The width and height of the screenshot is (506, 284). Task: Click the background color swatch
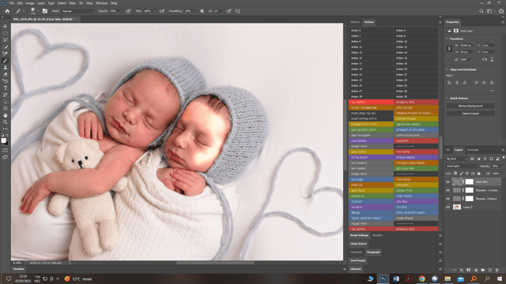pyautogui.click(x=7, y=144)
